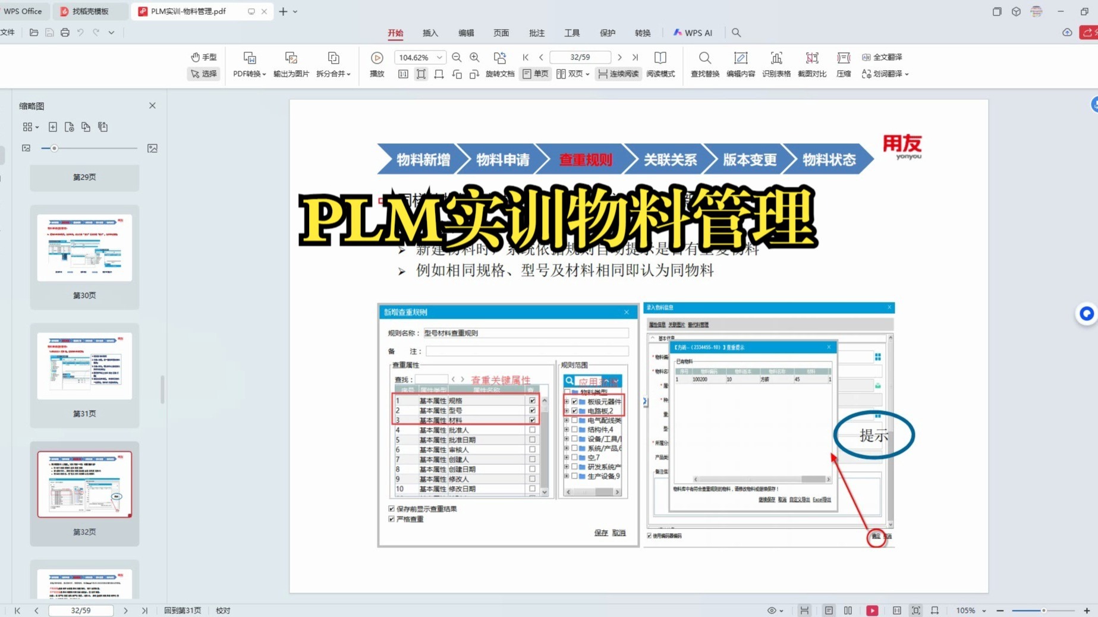Zoom out with the minus magnifier icon
This screenshot has width=1098, height=617.
pos(457,57)
